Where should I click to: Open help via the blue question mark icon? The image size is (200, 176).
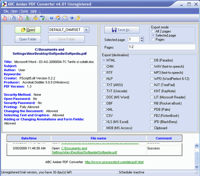pos(51,18)
